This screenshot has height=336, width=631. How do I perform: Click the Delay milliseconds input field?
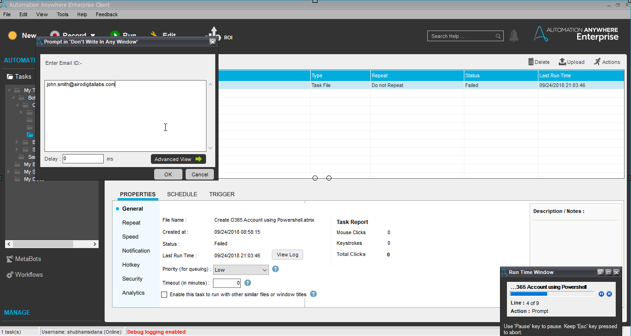click(x=83, y=159)
